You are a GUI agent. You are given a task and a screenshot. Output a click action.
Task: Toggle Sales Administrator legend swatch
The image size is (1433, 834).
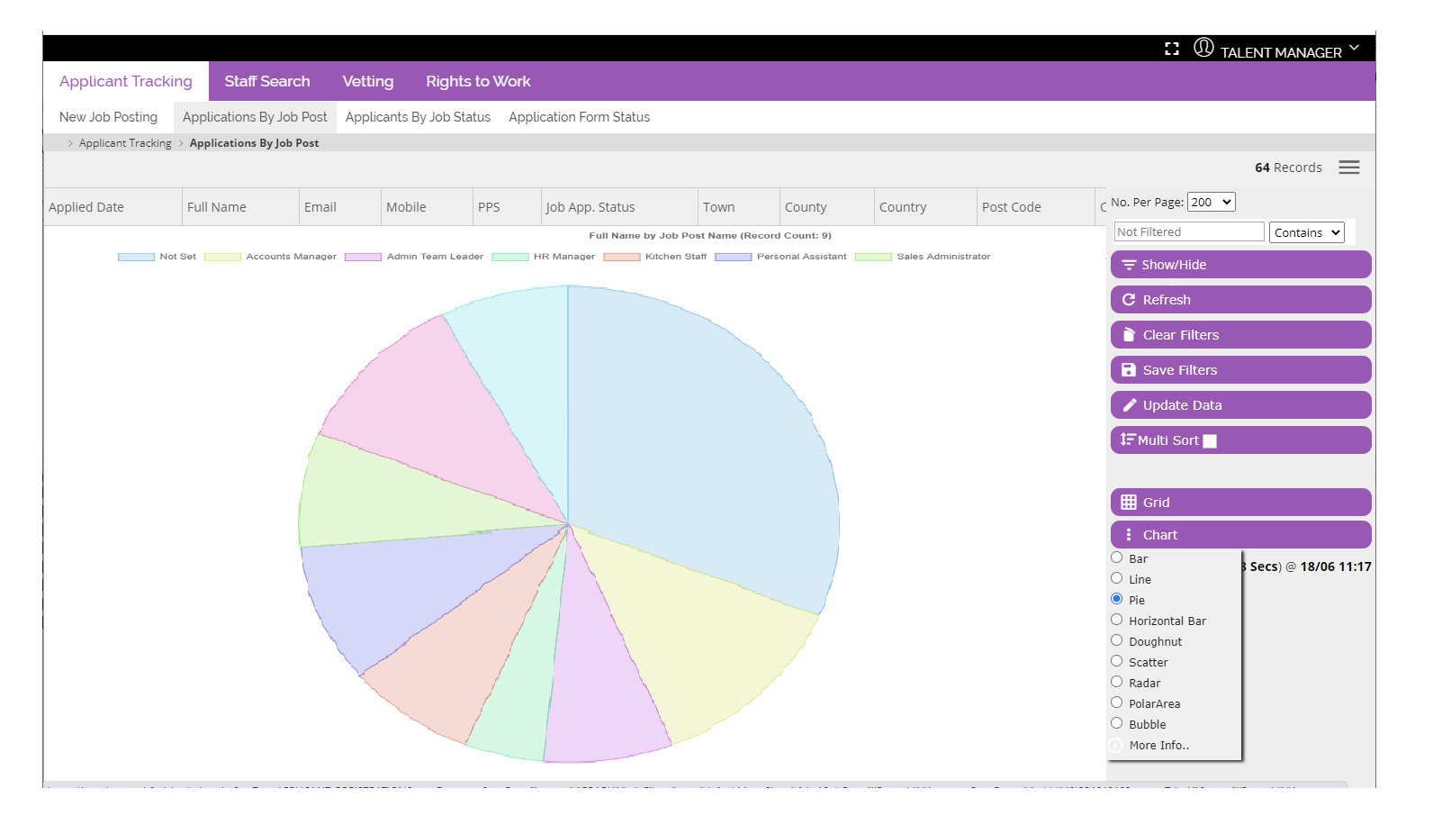(873, 257)
